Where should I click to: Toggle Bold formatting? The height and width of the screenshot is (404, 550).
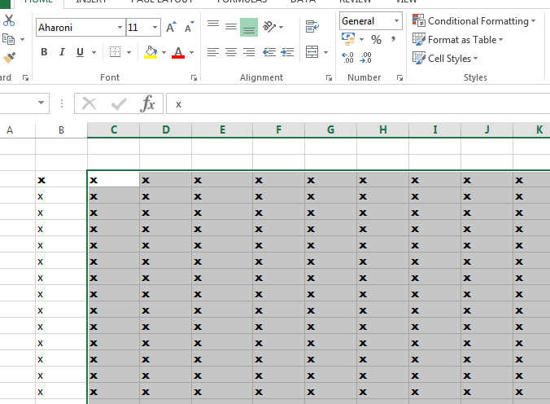(44, 53)
